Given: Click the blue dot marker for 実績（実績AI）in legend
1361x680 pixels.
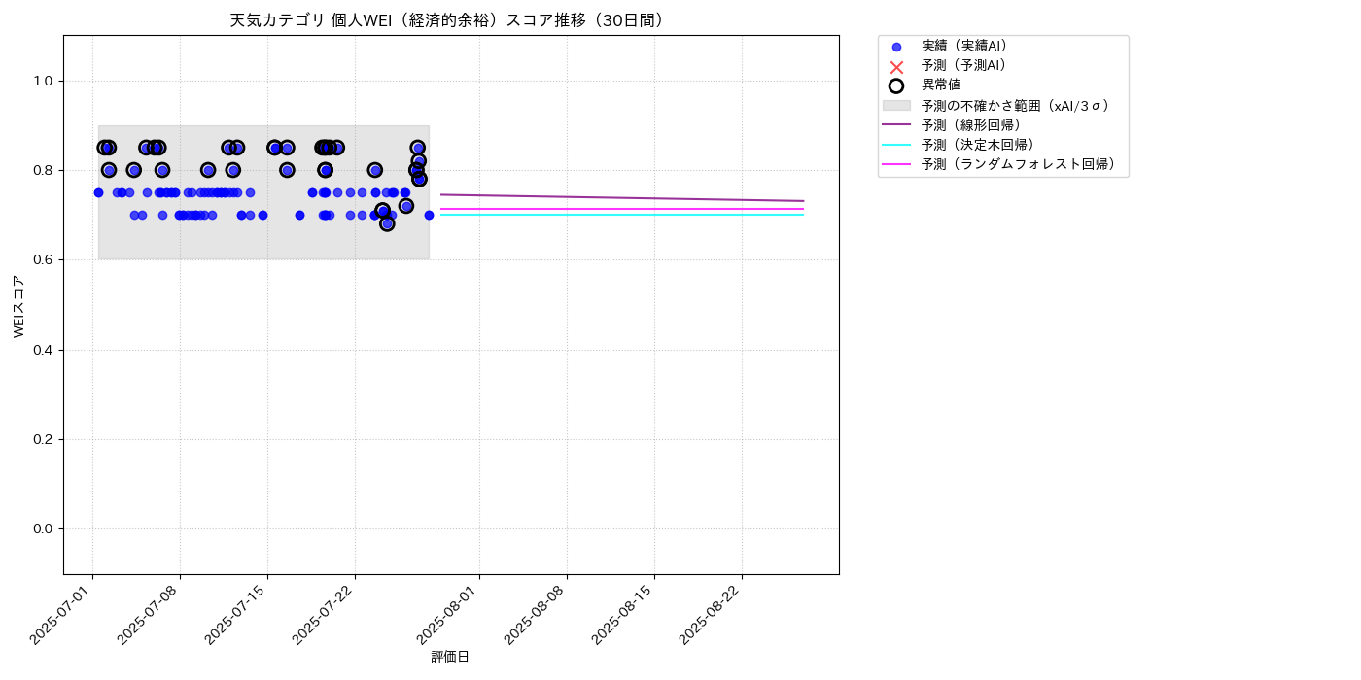Looking at the screenshot, I should tap(896, 47).
